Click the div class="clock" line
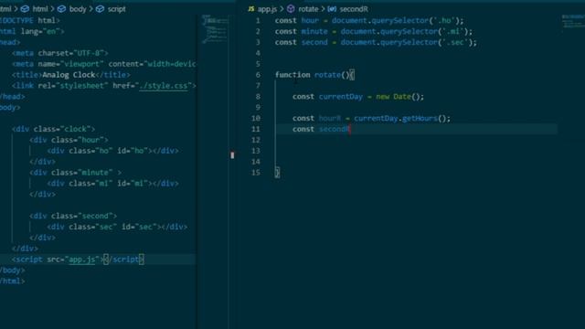The width and height of the screenshot is (585, 329). [x=53, y=129]
